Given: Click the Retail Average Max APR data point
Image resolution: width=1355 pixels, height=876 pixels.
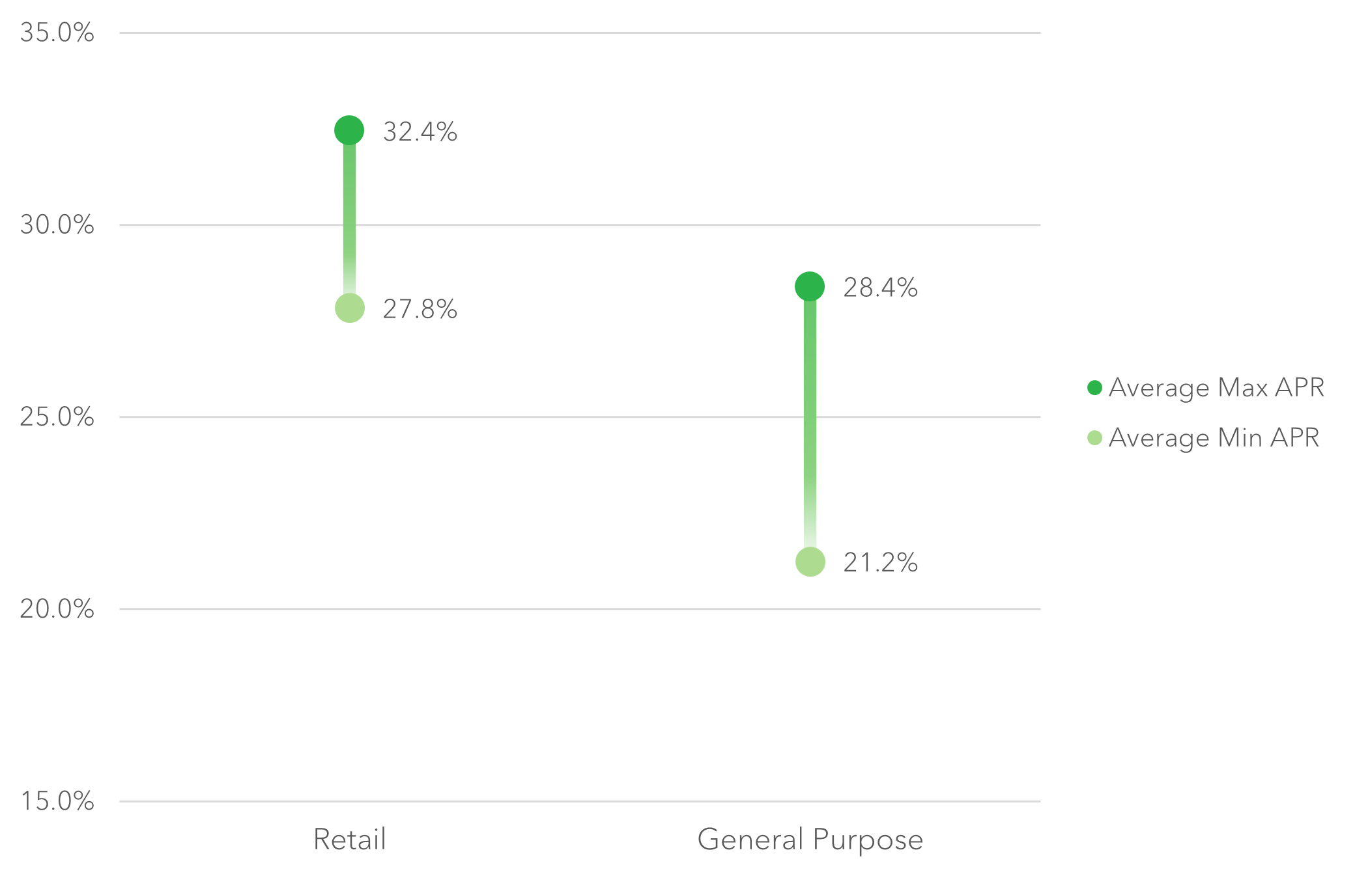Looking at the screenshot, I should [349, 130].
